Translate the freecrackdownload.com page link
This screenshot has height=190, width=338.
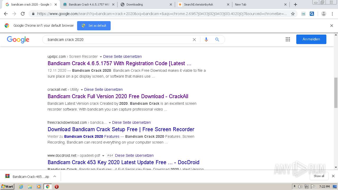point(132,122)
